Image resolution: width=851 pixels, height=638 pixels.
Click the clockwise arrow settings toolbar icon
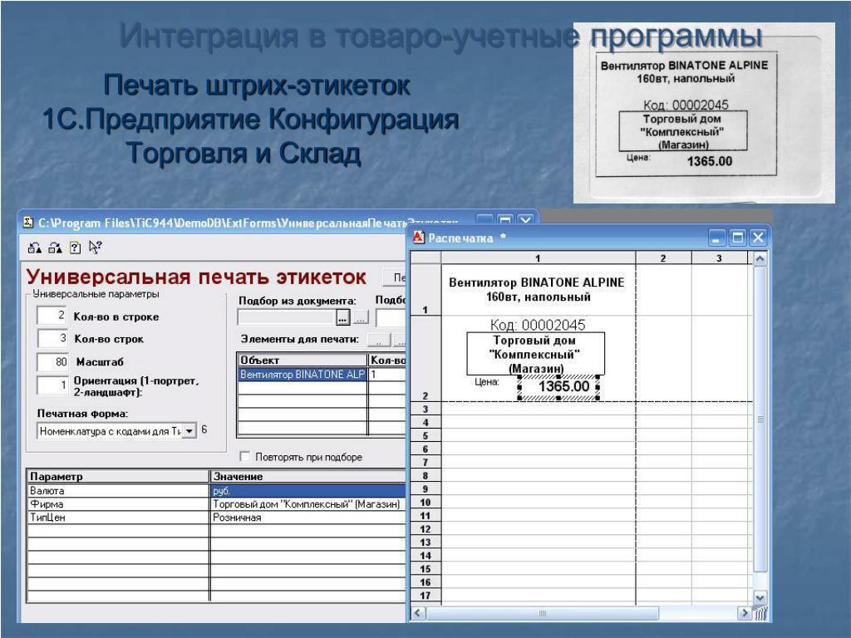click(55, 248)
